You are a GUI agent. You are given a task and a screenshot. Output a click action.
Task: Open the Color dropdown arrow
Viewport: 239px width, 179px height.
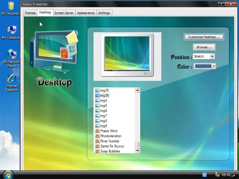coord(214,66)
